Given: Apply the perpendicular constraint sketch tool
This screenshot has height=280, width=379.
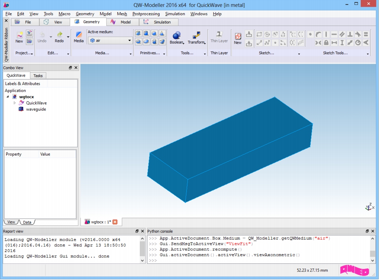Looking at the screenshot, I should point(350,35).
